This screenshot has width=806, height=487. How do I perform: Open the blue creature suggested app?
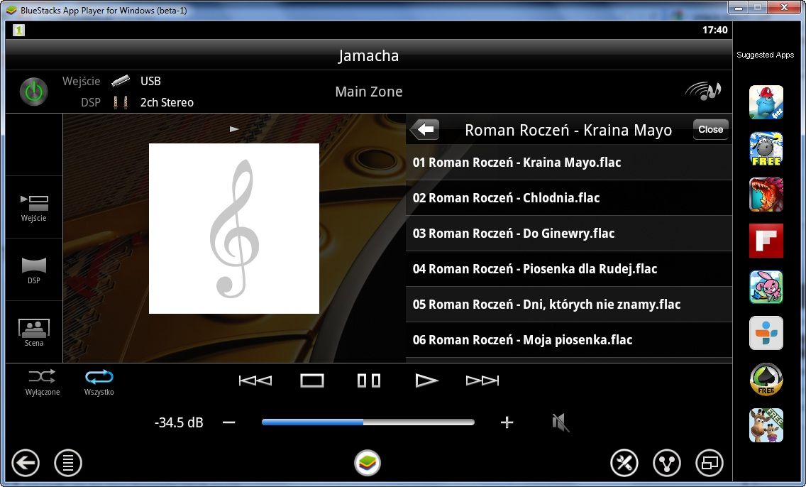click(x=766, y=102)
